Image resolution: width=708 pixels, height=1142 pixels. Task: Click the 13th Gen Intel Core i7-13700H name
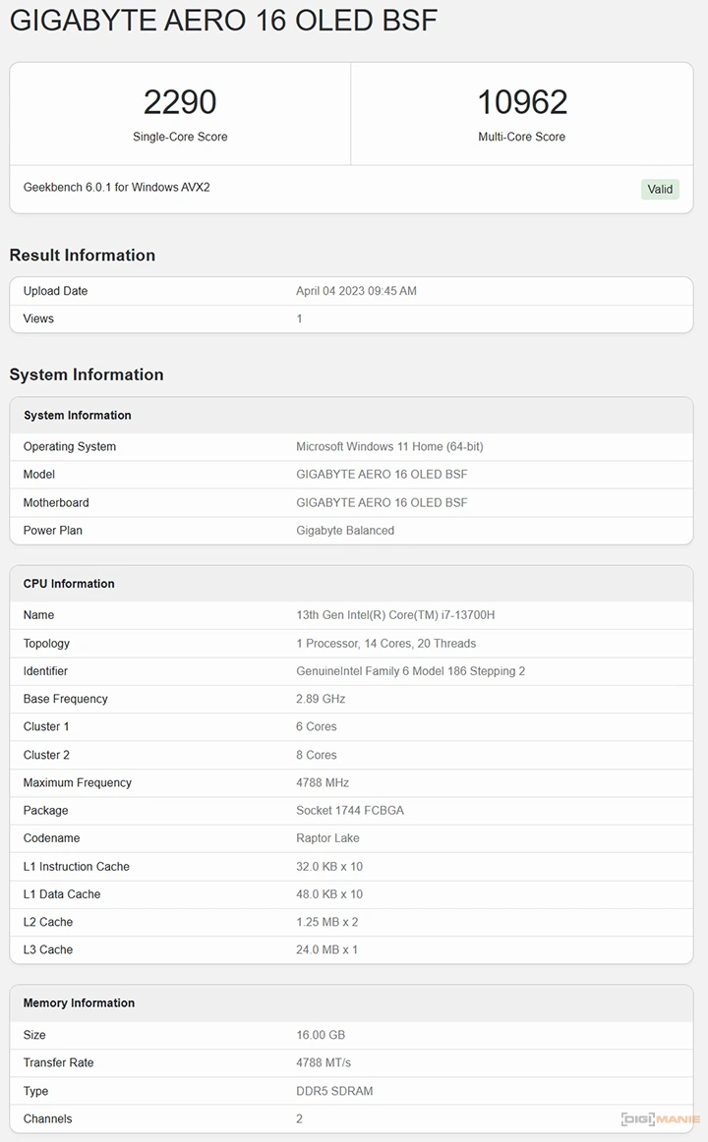[x=395, y=615]
